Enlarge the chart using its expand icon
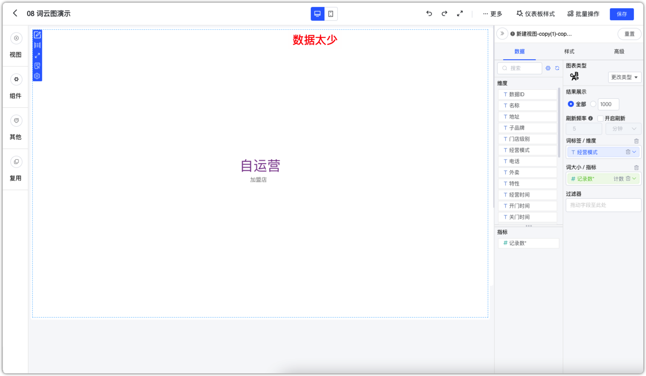The width and height of the screenshot is (646, 376). pos(37,55)
